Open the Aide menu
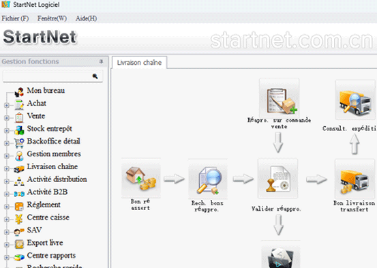Screen dimensions: 377x268 pos(87,18)
